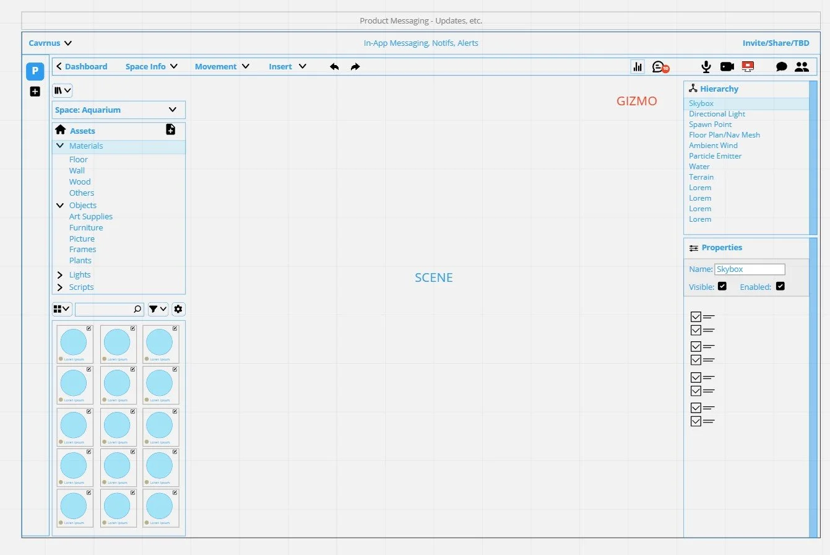Select Terrain in Hierarchy
The width and height of the screenshot is (830, 555).
pyautogui.click(x=701, y=177)
